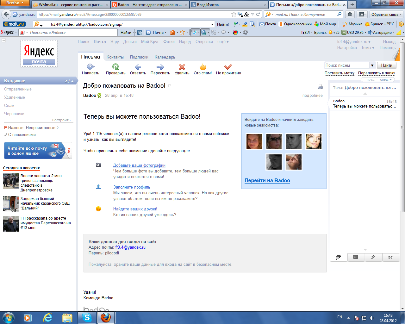Switch to the Подписки tab
This screenshot has width=405, height=324.
point(139,57)
